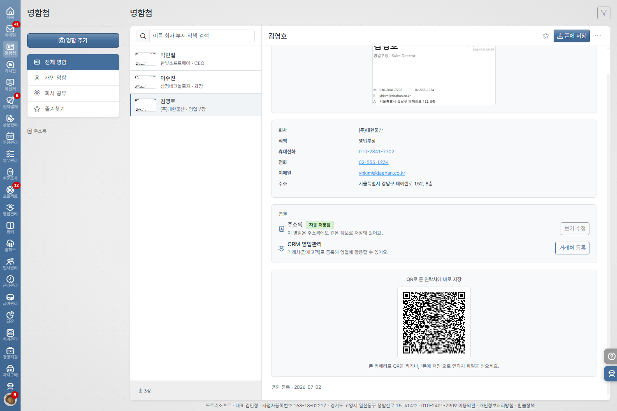Open the 환불정책 footer link
Viewport: 617px width, 411px height.
click(x=526, y=406)
